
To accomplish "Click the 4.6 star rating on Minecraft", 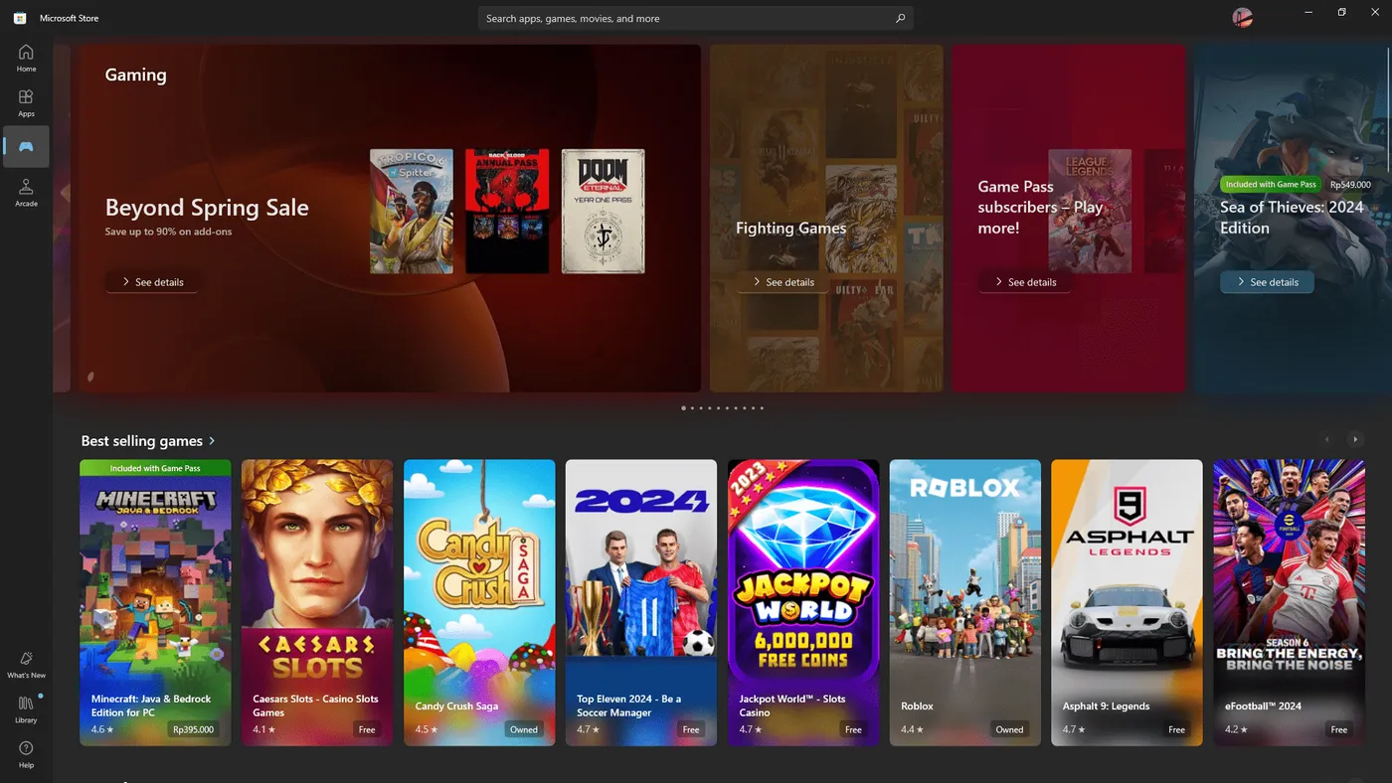I will 102,729.
